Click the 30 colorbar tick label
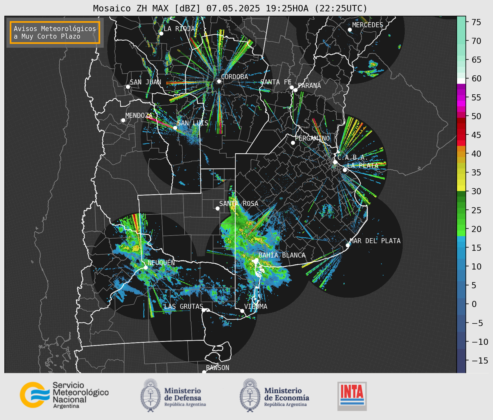The height and width of the screenshot is (420, 493). (476, 191)
